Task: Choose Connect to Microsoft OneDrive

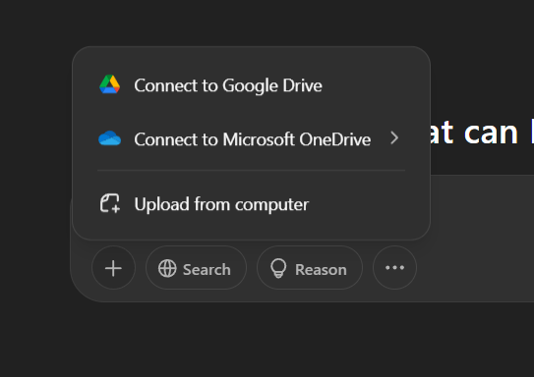Action: click(x=251, y=138)
